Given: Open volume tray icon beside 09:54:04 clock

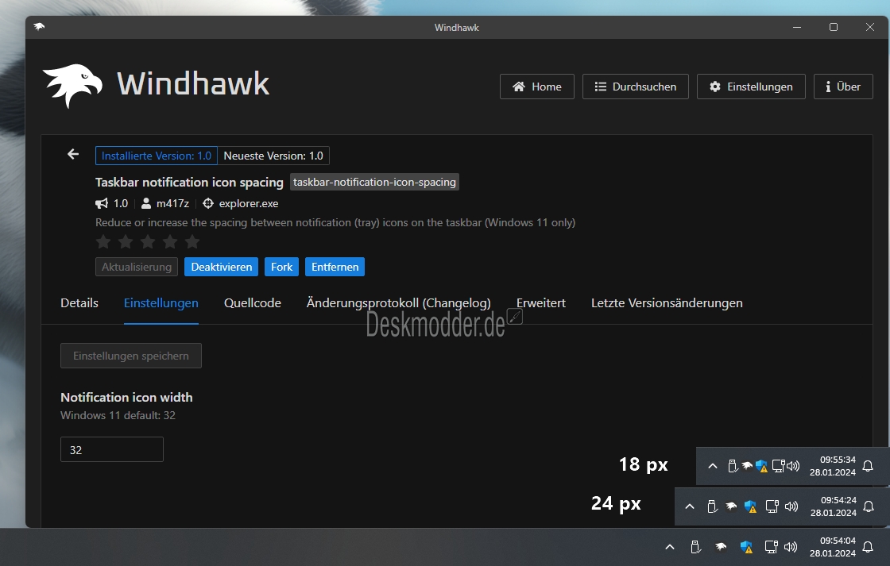Looking at the screenshot, I should (791, 547).
